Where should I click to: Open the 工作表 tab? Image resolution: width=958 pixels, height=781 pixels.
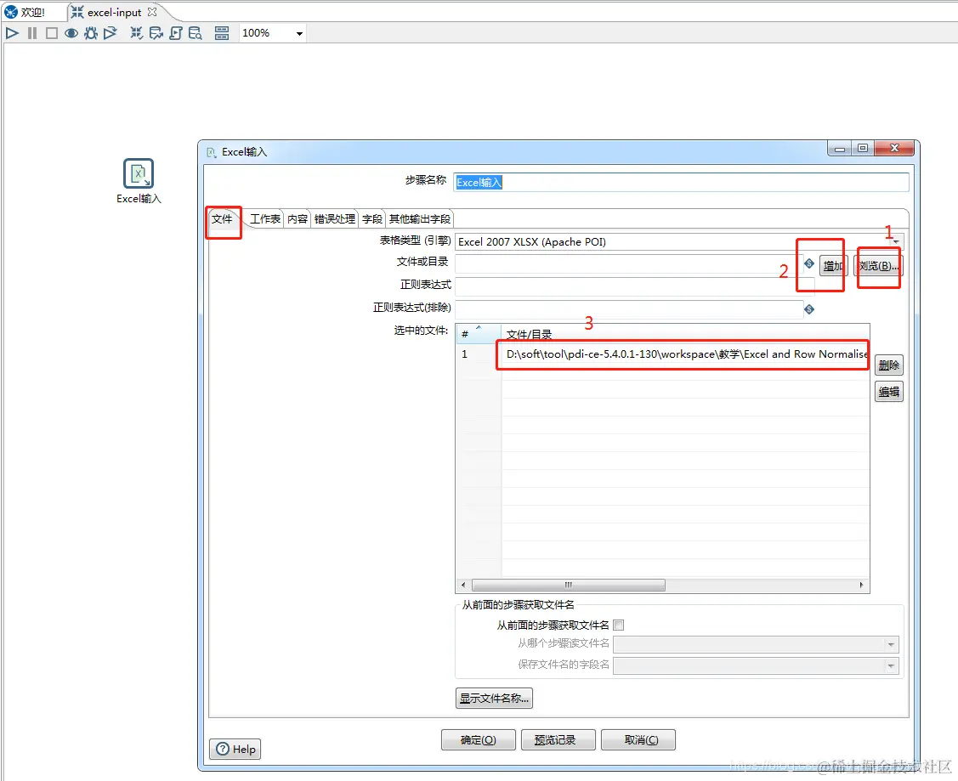pos(265,218)
